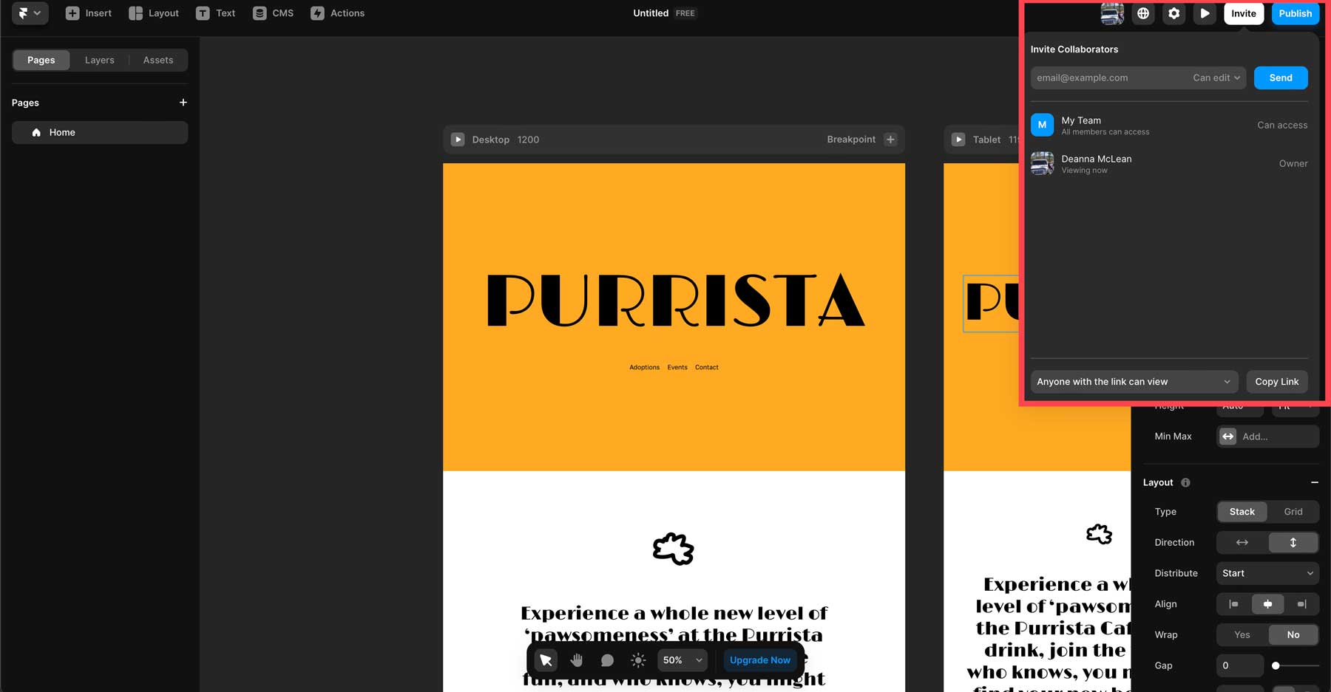Open the Insert panel

pos(88,13)
